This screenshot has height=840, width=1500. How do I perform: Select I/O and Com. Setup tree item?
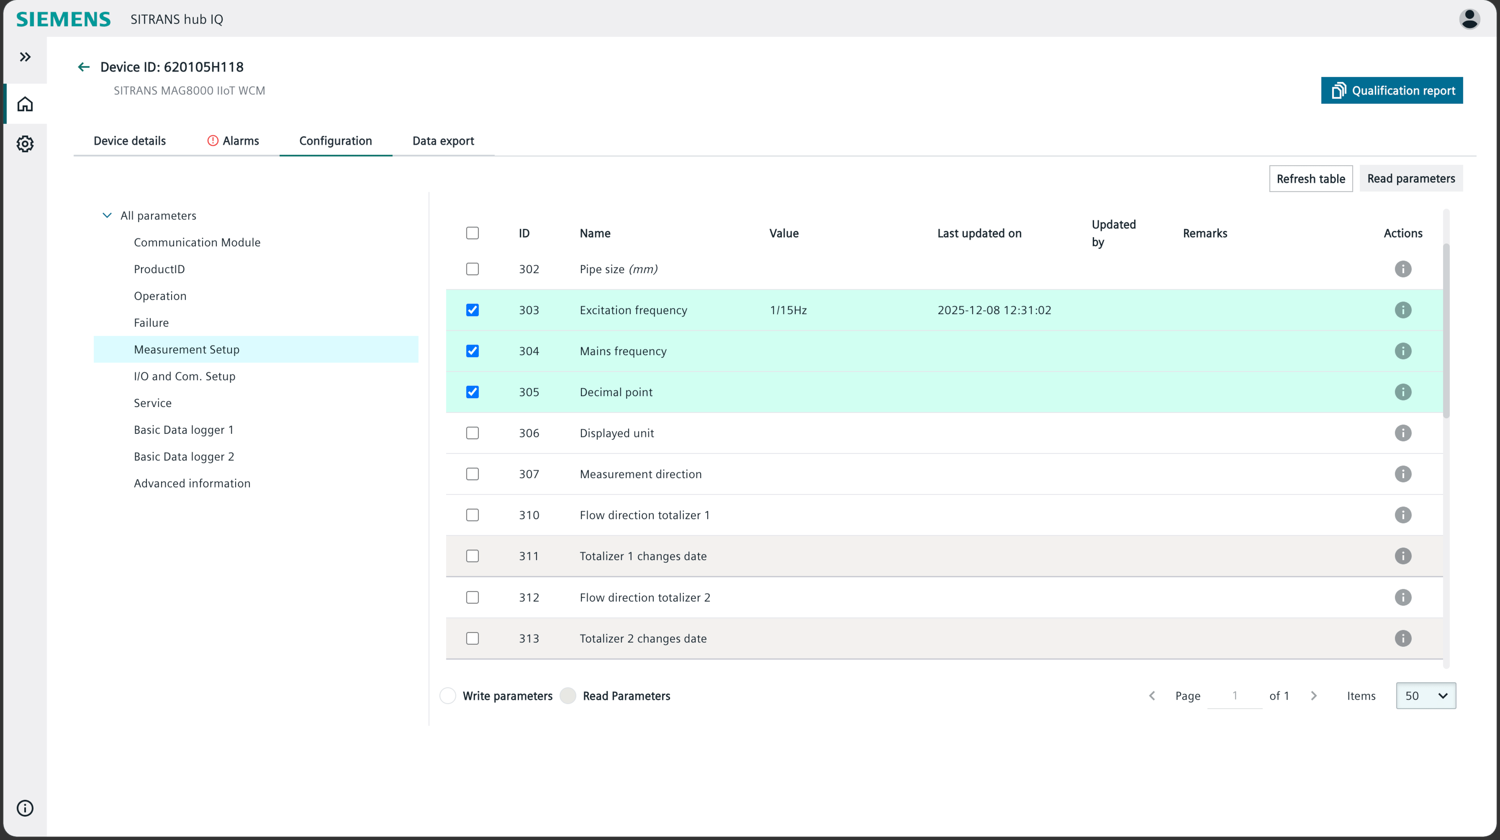point(185,376)
